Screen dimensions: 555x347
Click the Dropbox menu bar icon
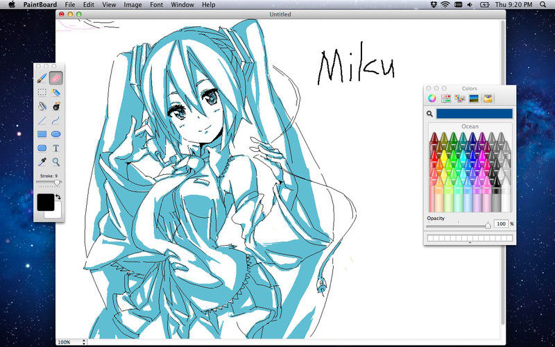pyautogui.click(x=434, y=5)
